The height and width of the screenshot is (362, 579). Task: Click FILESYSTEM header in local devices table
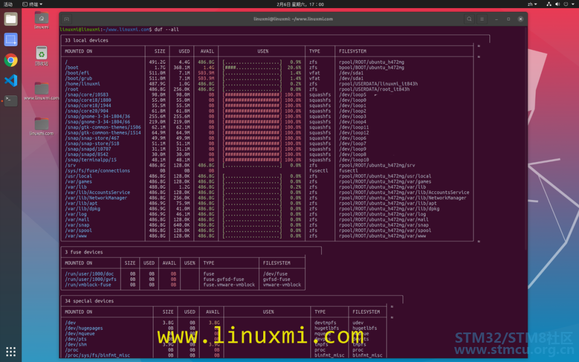(353, 51)
